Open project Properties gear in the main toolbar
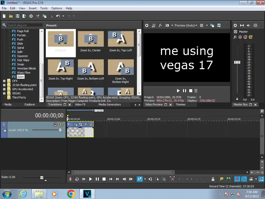This screenshot has width=265, height=199. click(31, 16)
